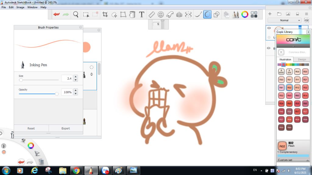
Task: Choose the Flood Fill bucket tool
Action: click(x=132, y=14)
